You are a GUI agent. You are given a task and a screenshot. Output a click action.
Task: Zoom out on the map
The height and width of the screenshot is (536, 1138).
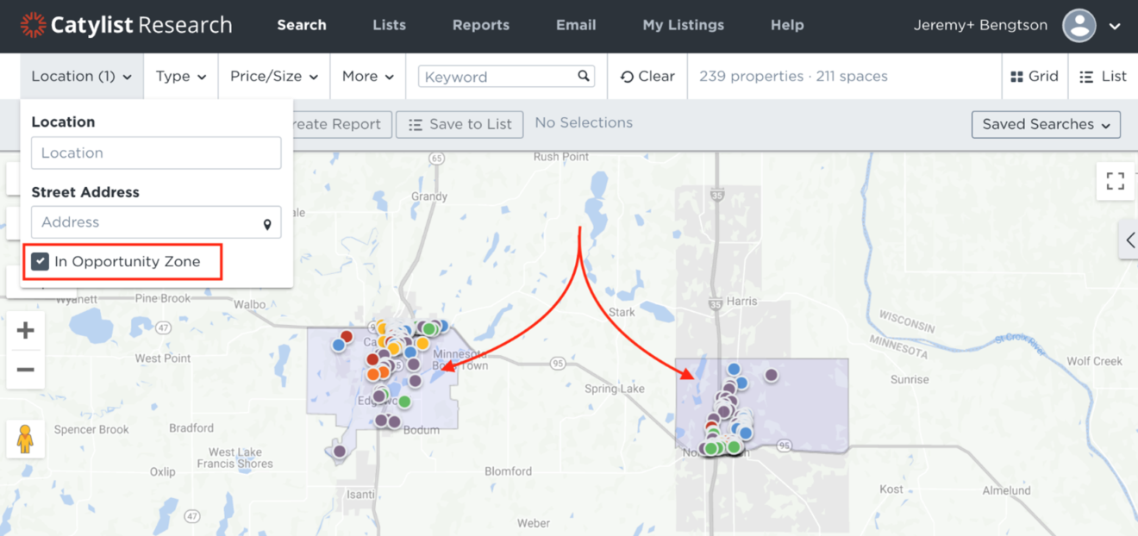25,369
